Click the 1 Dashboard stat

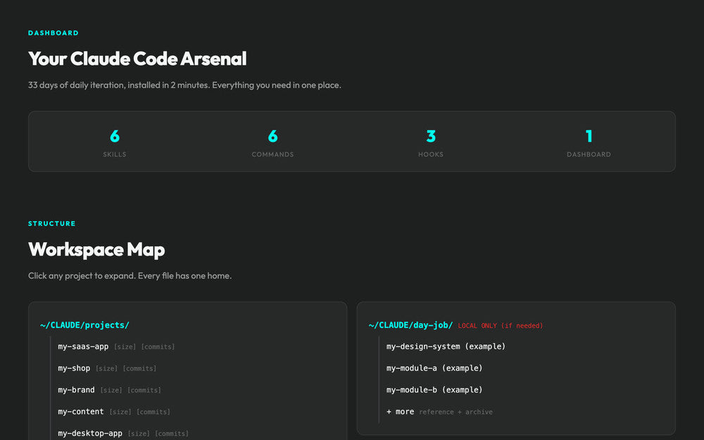click(x=589, y=142)
